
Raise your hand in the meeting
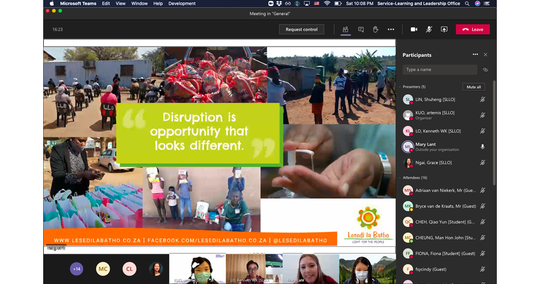376,29
